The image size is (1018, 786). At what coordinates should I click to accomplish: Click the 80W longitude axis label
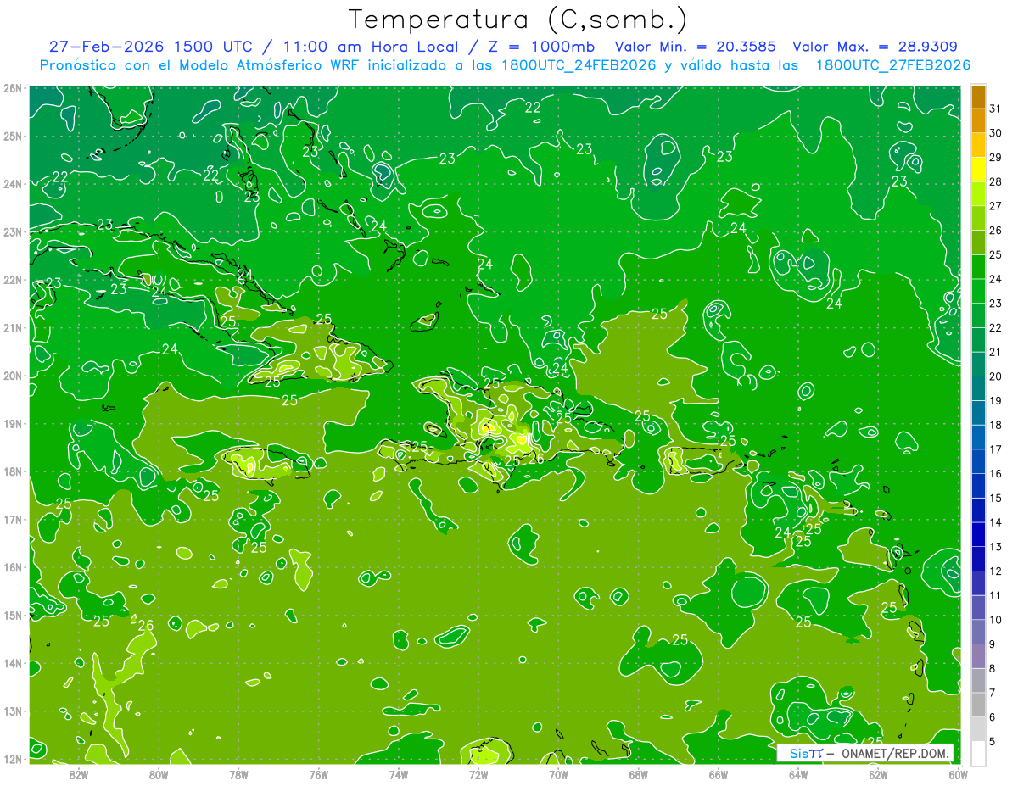point(158,774)
